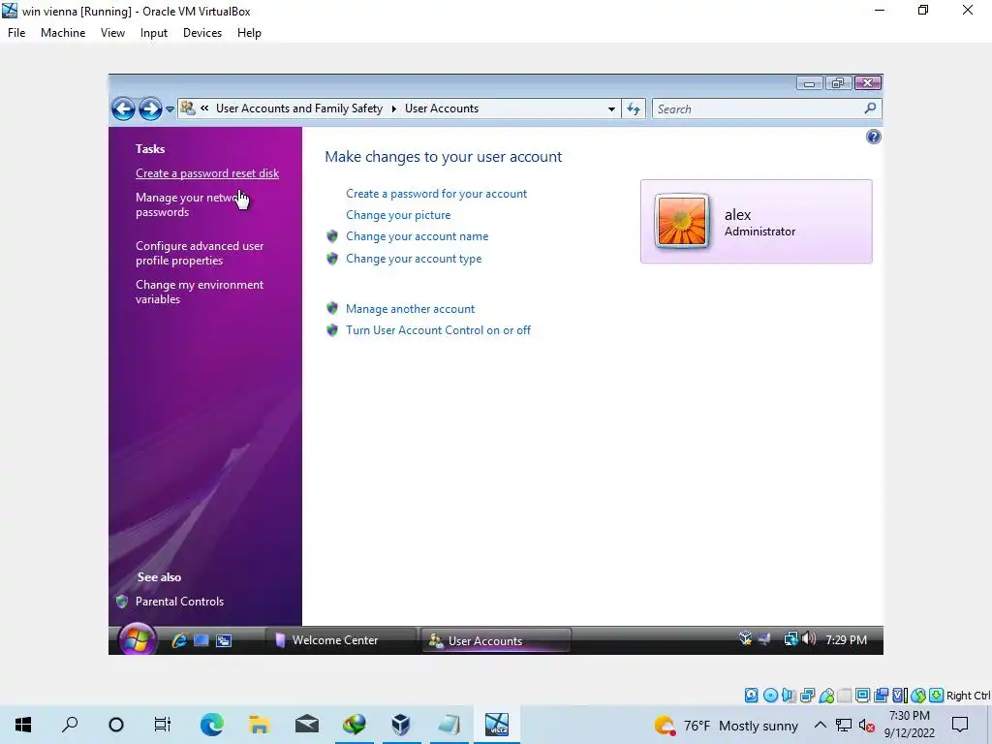Viewport: 992px width, 744px height.
Task: Open Create a password reset disk
Action: point(207,173)
